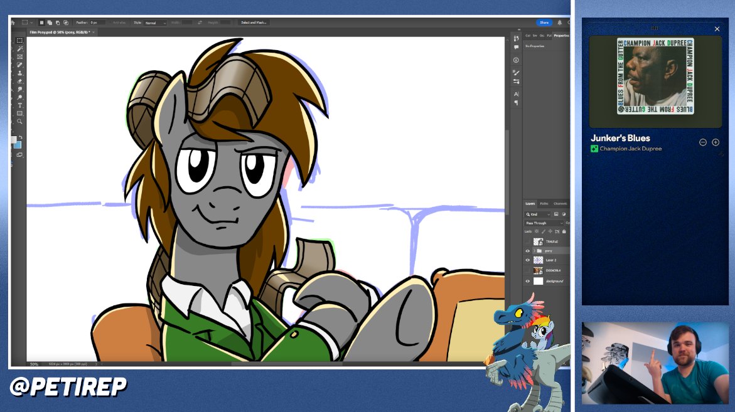This screenshot has width=735, height=412.
Task: Choose Add to Selection mode icon
Action: (50, 23)
